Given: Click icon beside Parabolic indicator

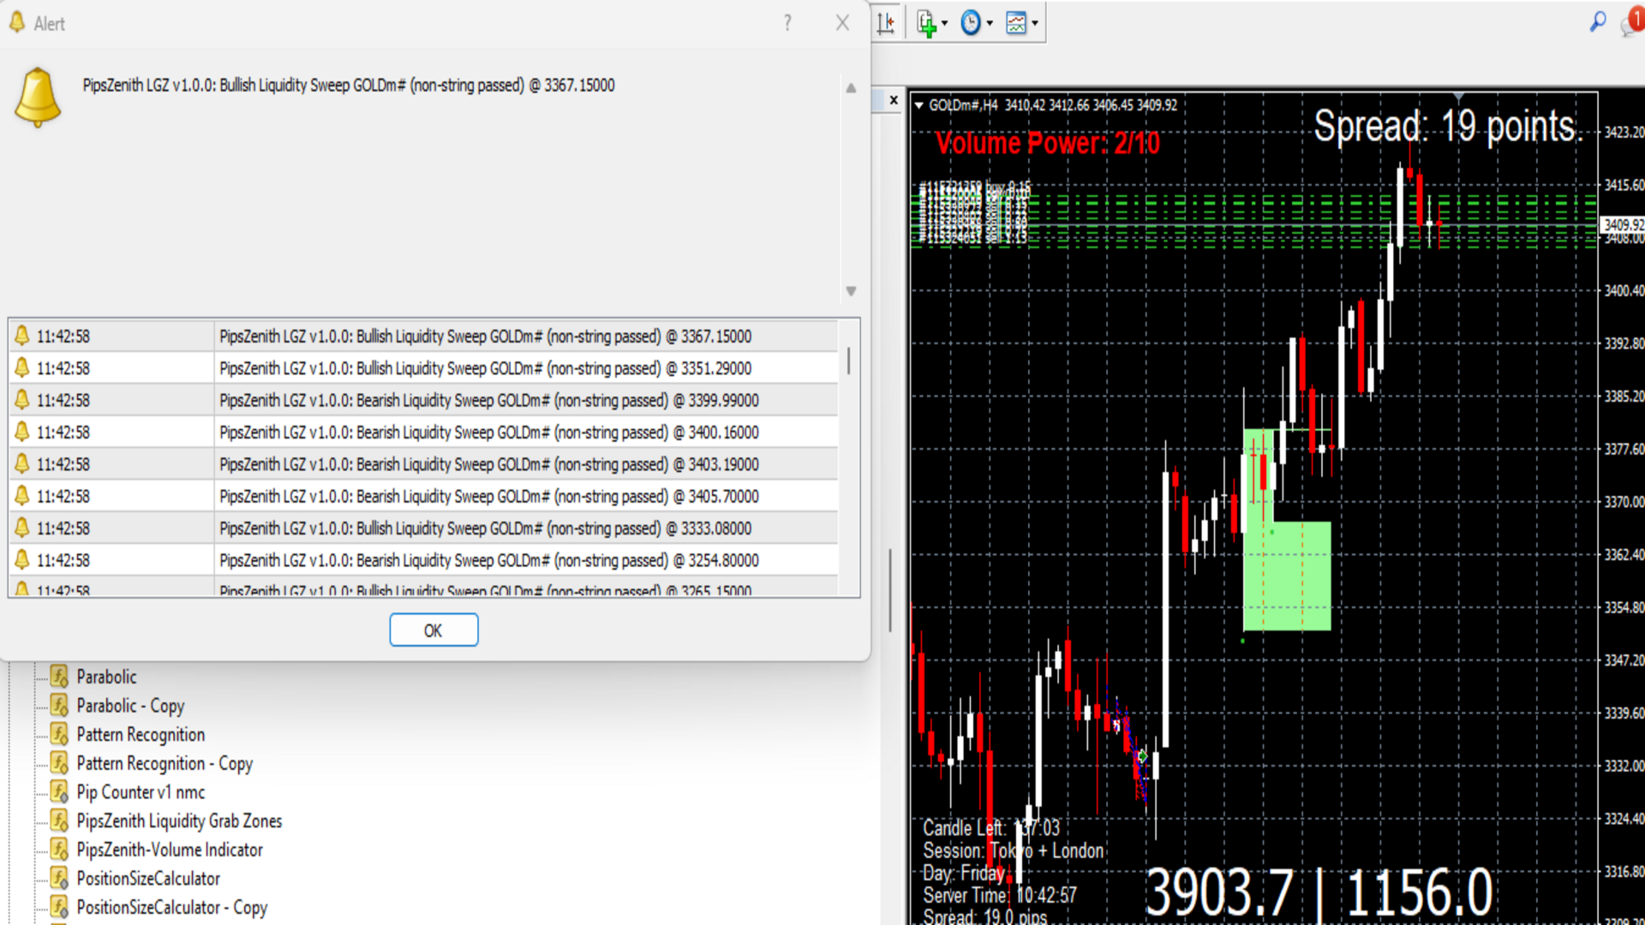Looking at the screenshot, I should click(59, 677).
